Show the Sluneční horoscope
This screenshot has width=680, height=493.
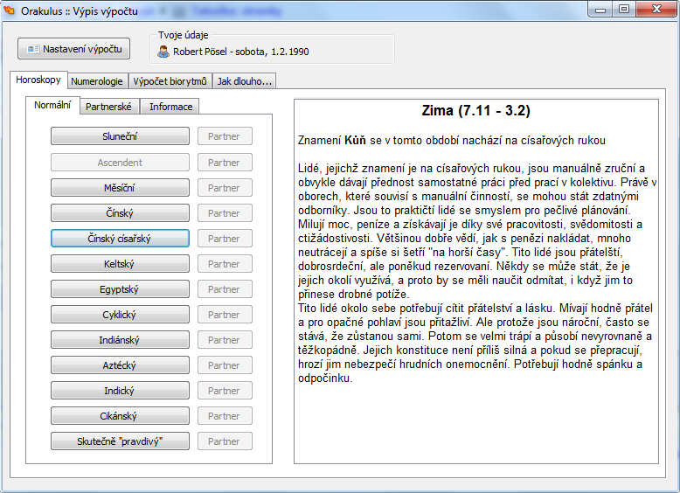point(120,136)
